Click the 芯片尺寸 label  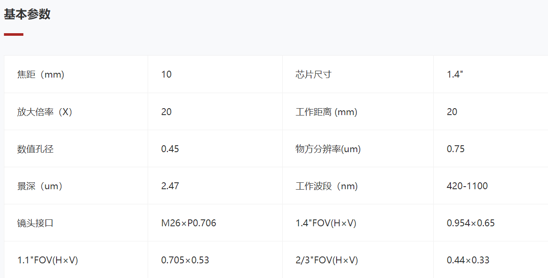tap(313, 75)
